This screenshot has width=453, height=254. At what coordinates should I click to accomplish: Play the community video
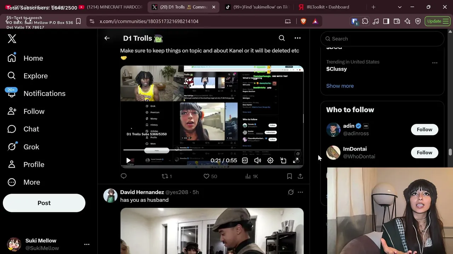(128, 161)
